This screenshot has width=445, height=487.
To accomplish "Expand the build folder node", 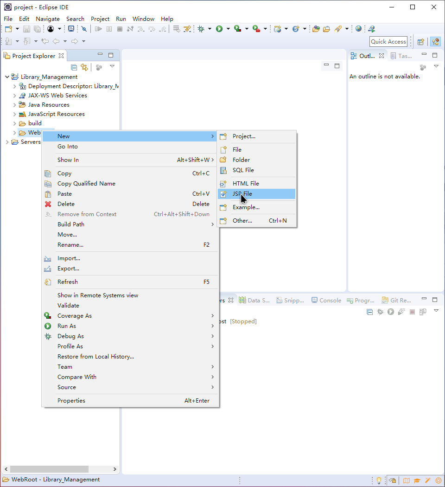I will click(x=14, y=123).
